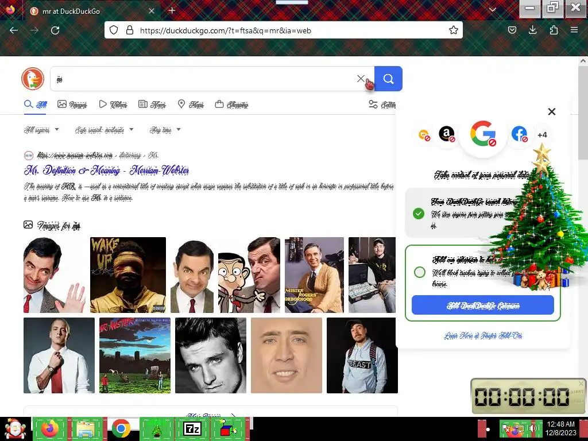Open the Firefox hamburger menu
588x441 pixels.
coord(574,30)
